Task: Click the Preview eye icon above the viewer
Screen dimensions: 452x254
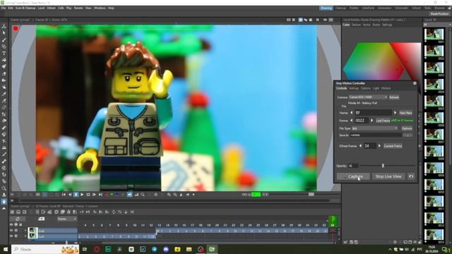Action: 325,20
